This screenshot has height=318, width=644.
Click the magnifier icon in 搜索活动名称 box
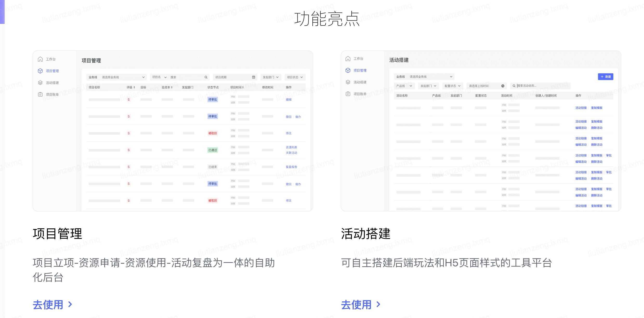(x=514, y=86)
